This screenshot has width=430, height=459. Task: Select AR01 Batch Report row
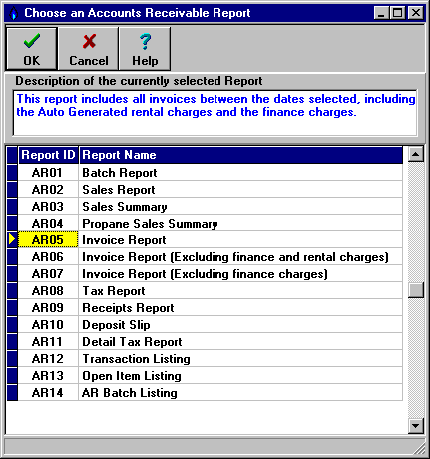(x=211, y=173)
